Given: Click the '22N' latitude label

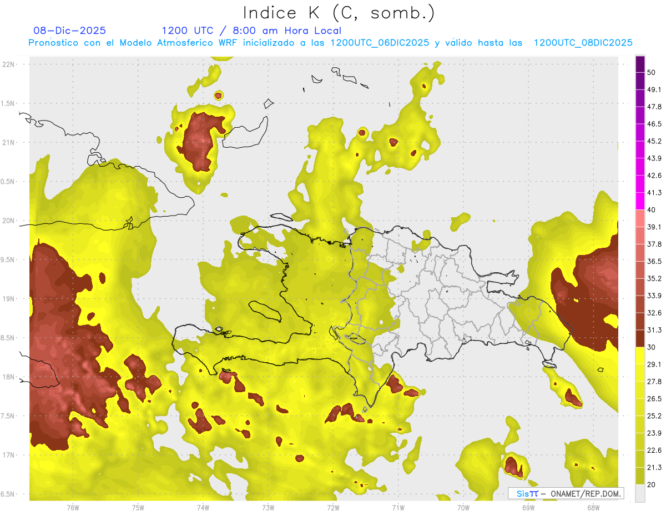Looking at the screenshot, I should [8, 64].
